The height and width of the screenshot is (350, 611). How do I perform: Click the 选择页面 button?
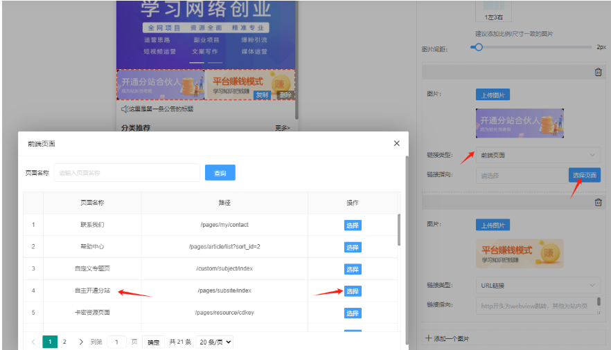pos(585,175)
